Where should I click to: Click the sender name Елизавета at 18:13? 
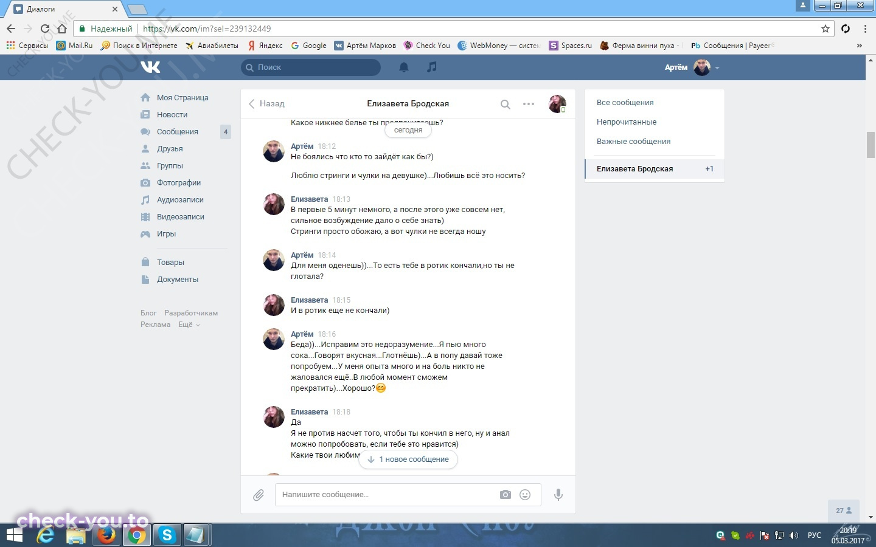point(309,199)
